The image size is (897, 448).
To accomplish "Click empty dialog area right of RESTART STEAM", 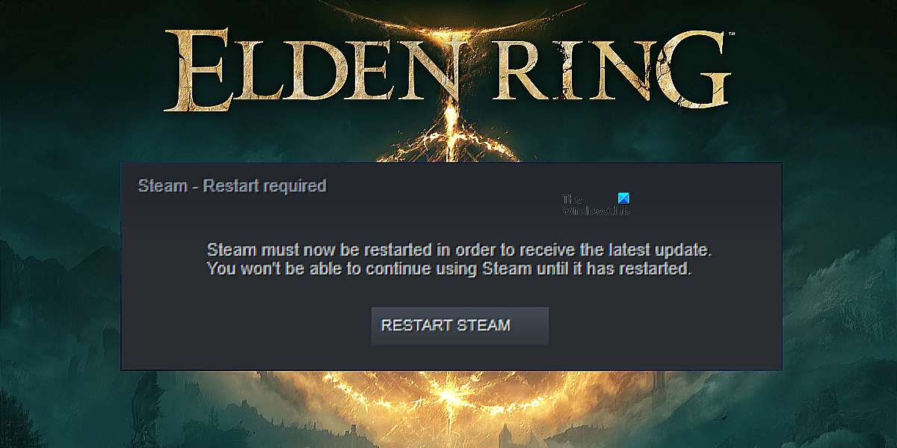I will click(665, 326).
